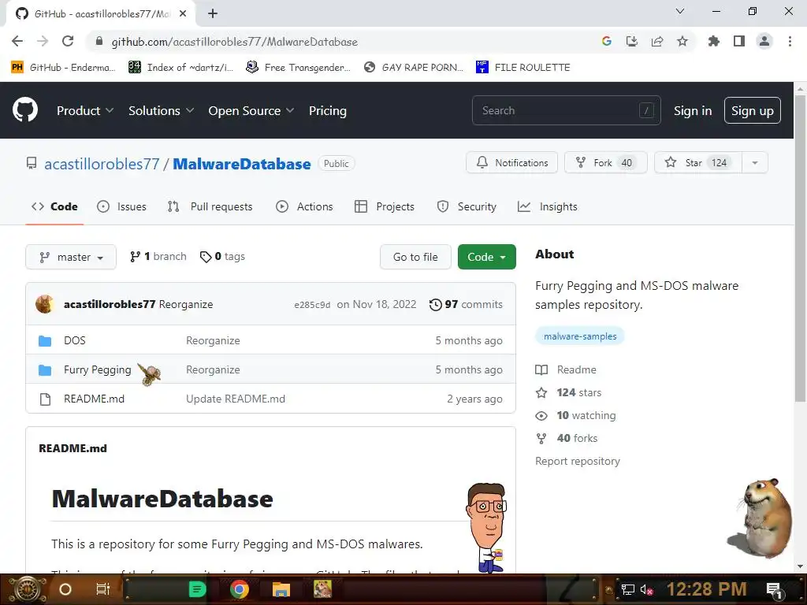Image resolution: width=807 pixels, height=605 pixels.
Task: Click the muted volume tray icon
Action: (647, 589)
